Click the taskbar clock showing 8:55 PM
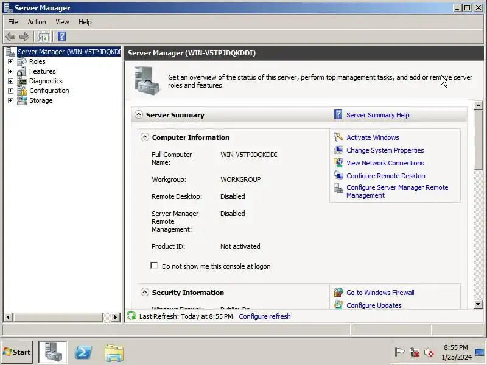Screen dimensions: 487x365 point(456,352)
